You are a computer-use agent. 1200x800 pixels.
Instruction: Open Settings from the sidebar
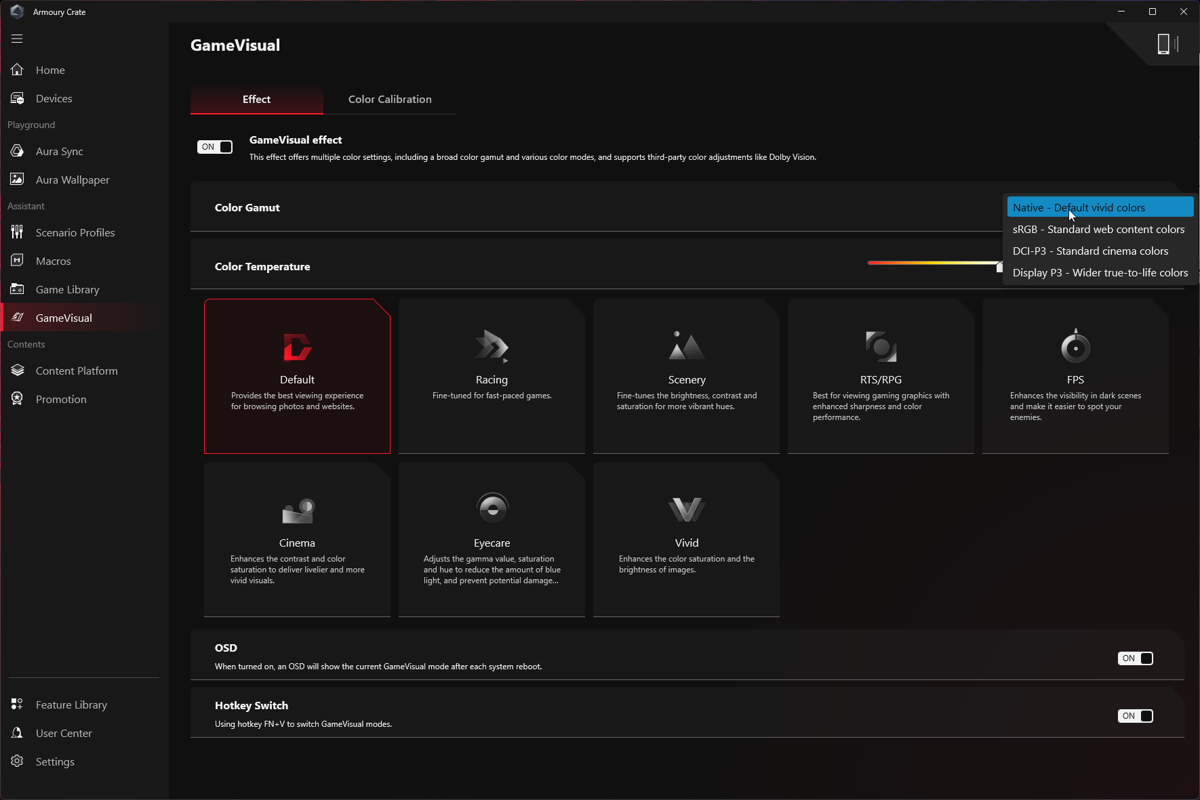click(84, 761)
